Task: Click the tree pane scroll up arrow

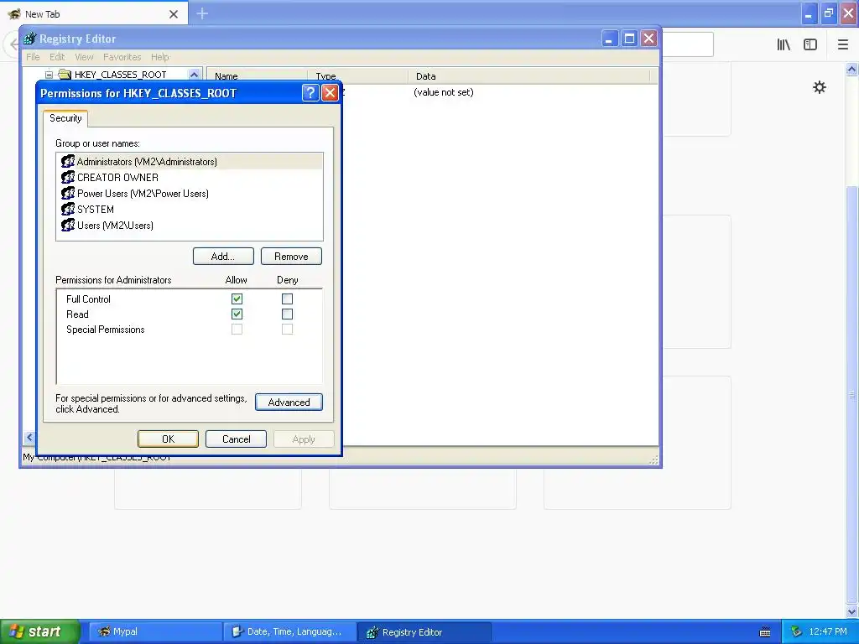Action: click(x=194, y=75)
